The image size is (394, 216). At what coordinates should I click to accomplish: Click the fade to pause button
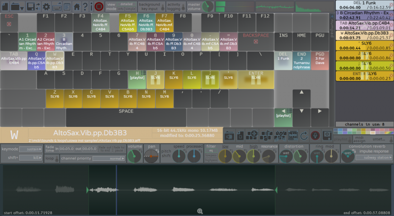[119, 149]
